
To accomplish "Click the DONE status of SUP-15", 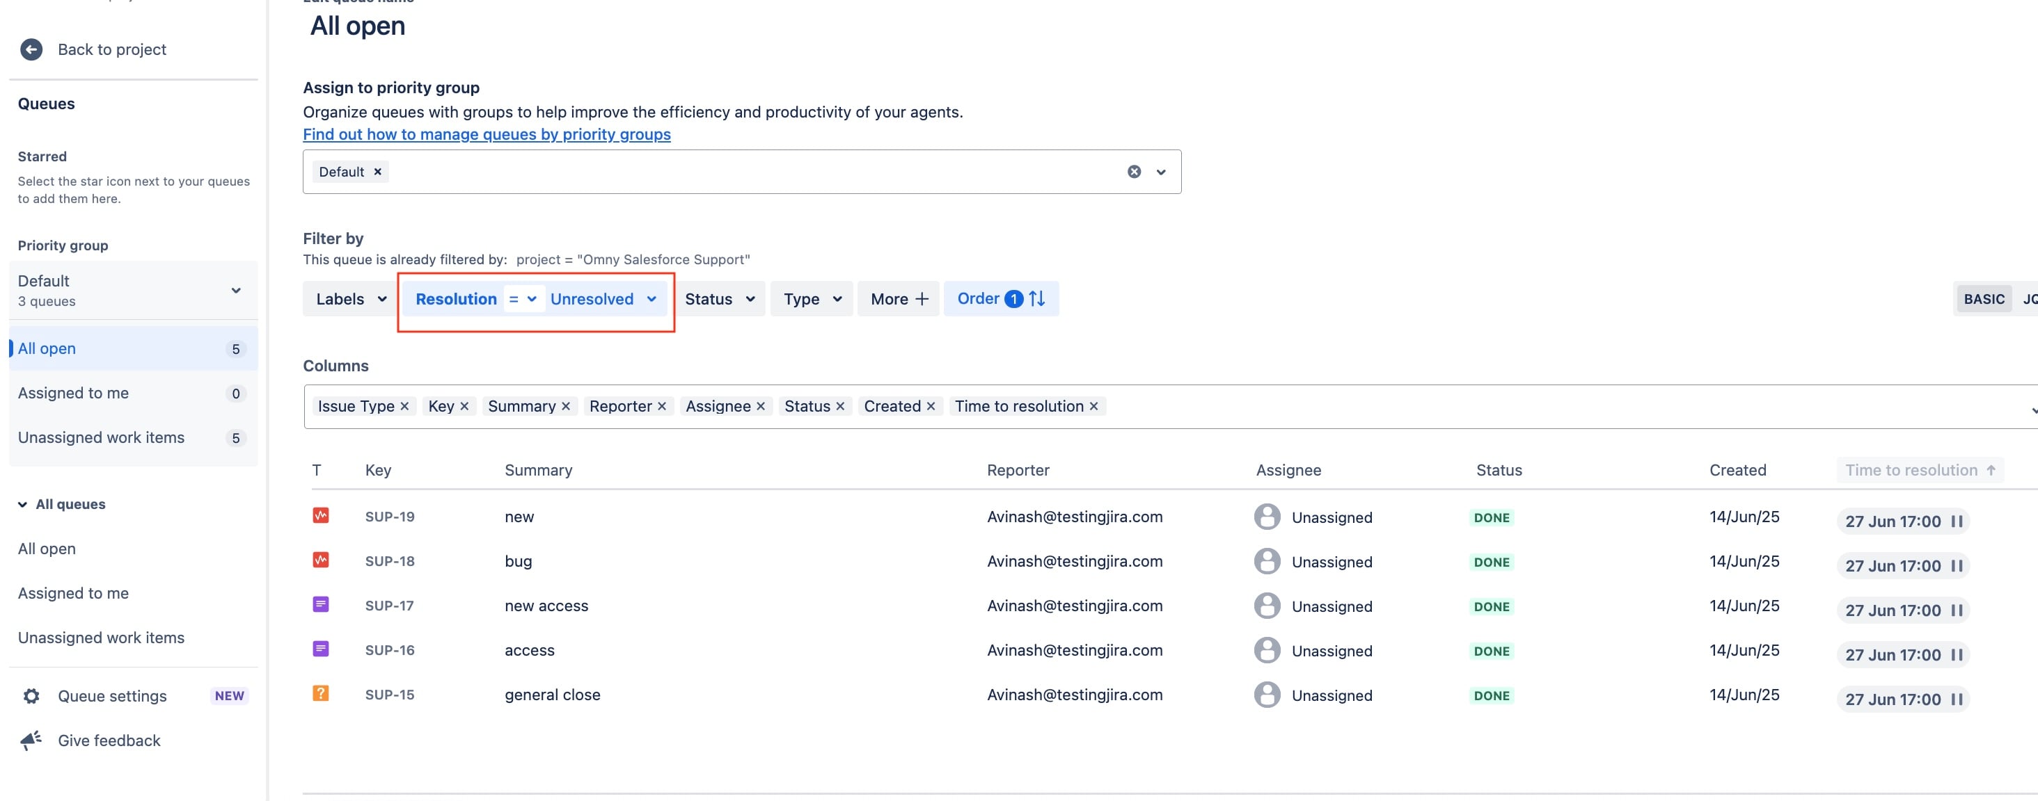I will click(x=1492, y=695).
